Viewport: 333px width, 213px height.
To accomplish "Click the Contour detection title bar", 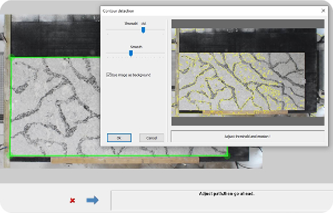I will click(x=210, y=11).
